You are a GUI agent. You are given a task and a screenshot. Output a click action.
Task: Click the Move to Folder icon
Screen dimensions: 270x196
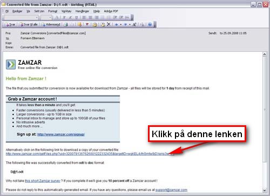coord(95,24)
